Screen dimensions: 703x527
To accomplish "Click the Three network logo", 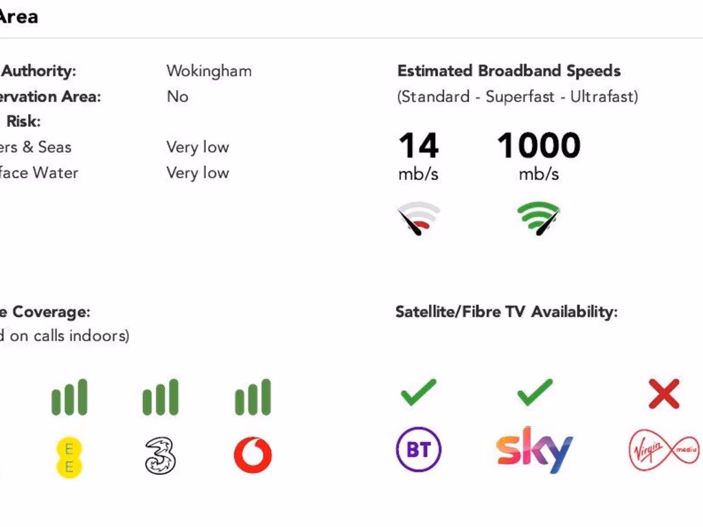I will point(160,456).
